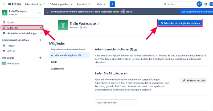Click Arbeitsbereichmitglieder einladen button
Viewport: 213px width, 111px height.
[x=181, y=23]
